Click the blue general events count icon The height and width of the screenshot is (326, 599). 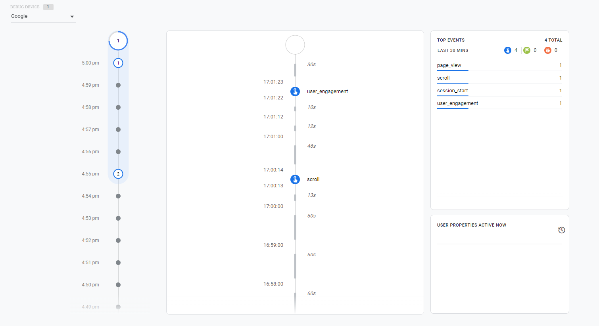(507, 50)
